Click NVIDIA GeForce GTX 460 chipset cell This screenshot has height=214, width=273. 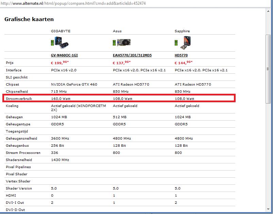[74, 84]
